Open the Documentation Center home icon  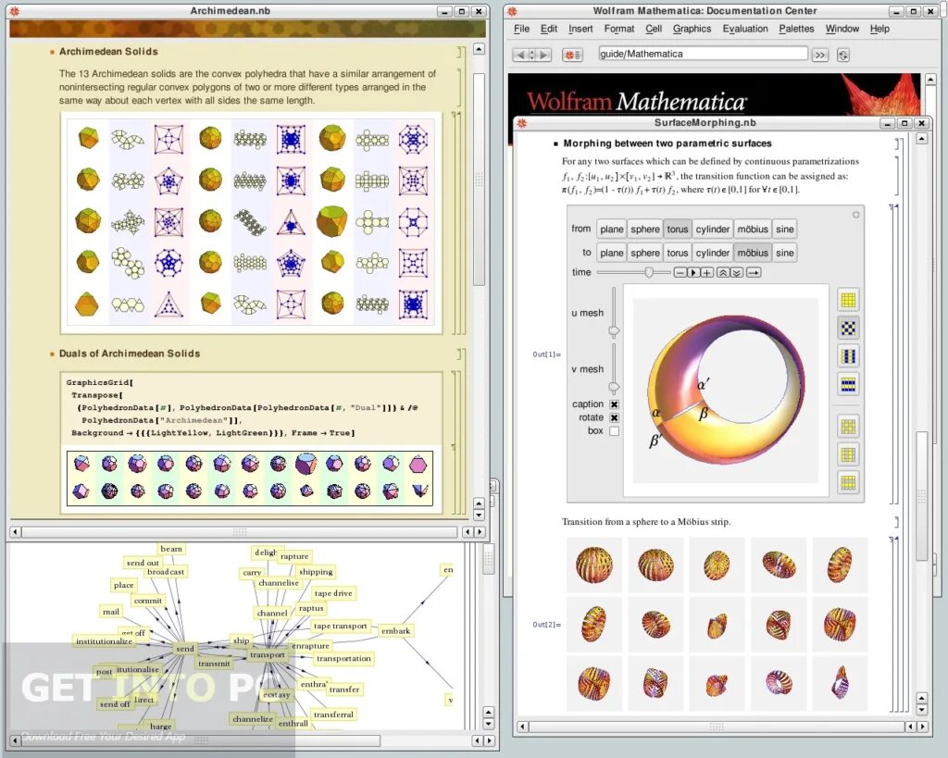572,55
